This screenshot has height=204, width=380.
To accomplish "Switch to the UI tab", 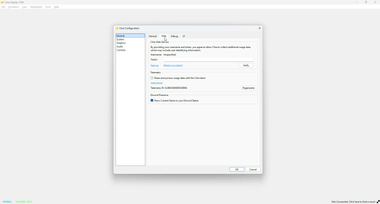I will click(184, 36).
